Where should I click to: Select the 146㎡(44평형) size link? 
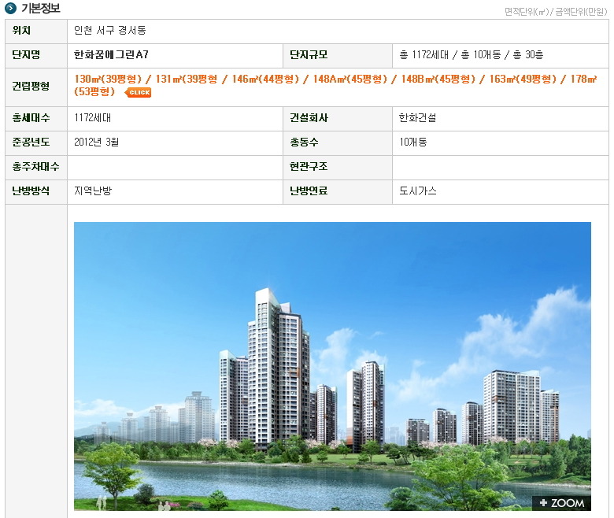coord(265,79)
